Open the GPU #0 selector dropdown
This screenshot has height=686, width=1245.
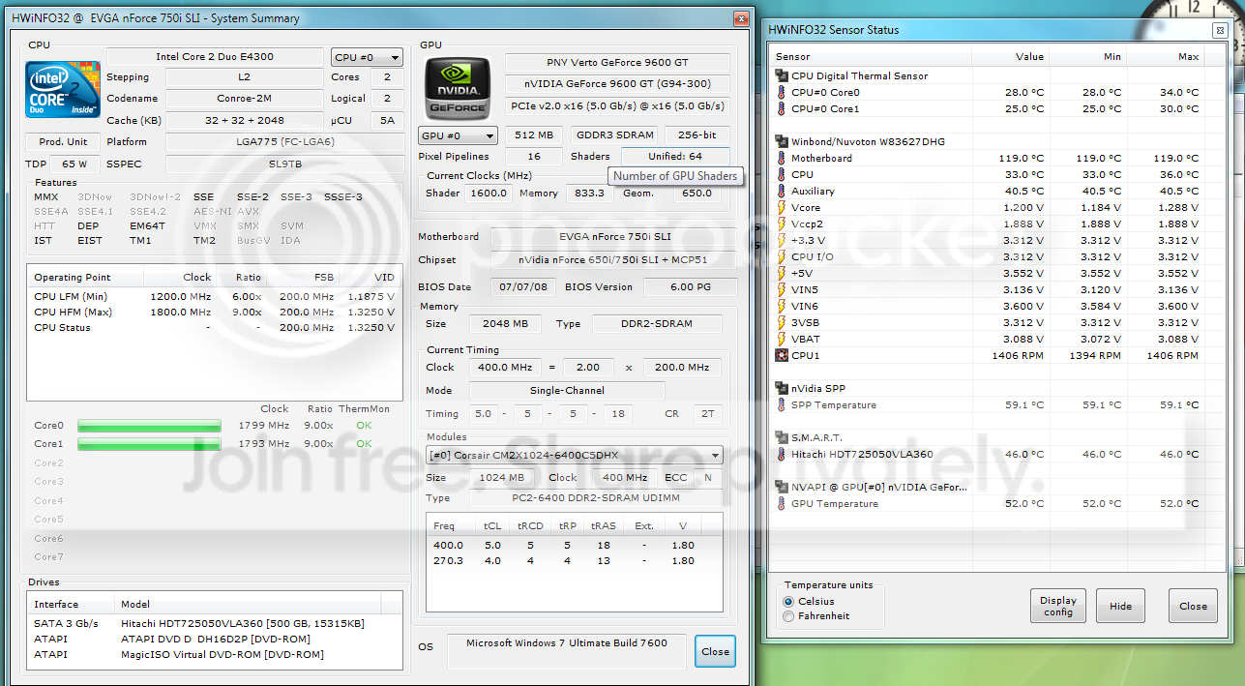click(458, 136)
